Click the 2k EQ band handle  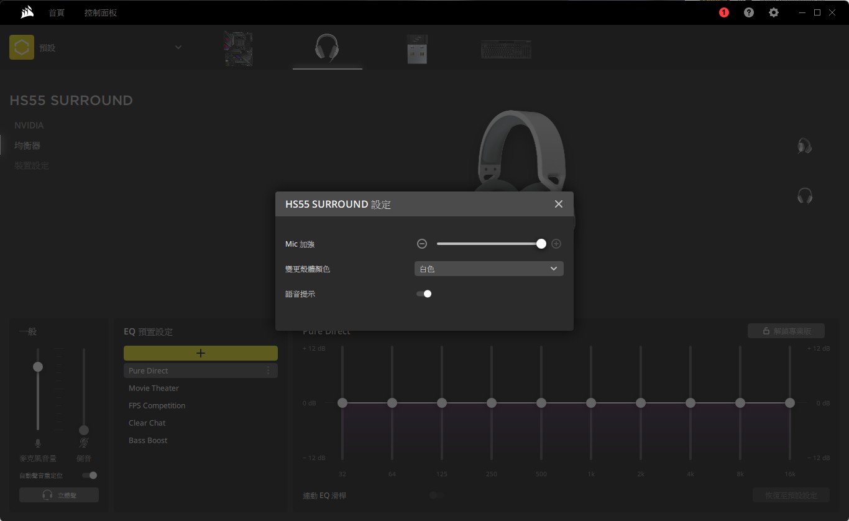click(x=641, y=403)
